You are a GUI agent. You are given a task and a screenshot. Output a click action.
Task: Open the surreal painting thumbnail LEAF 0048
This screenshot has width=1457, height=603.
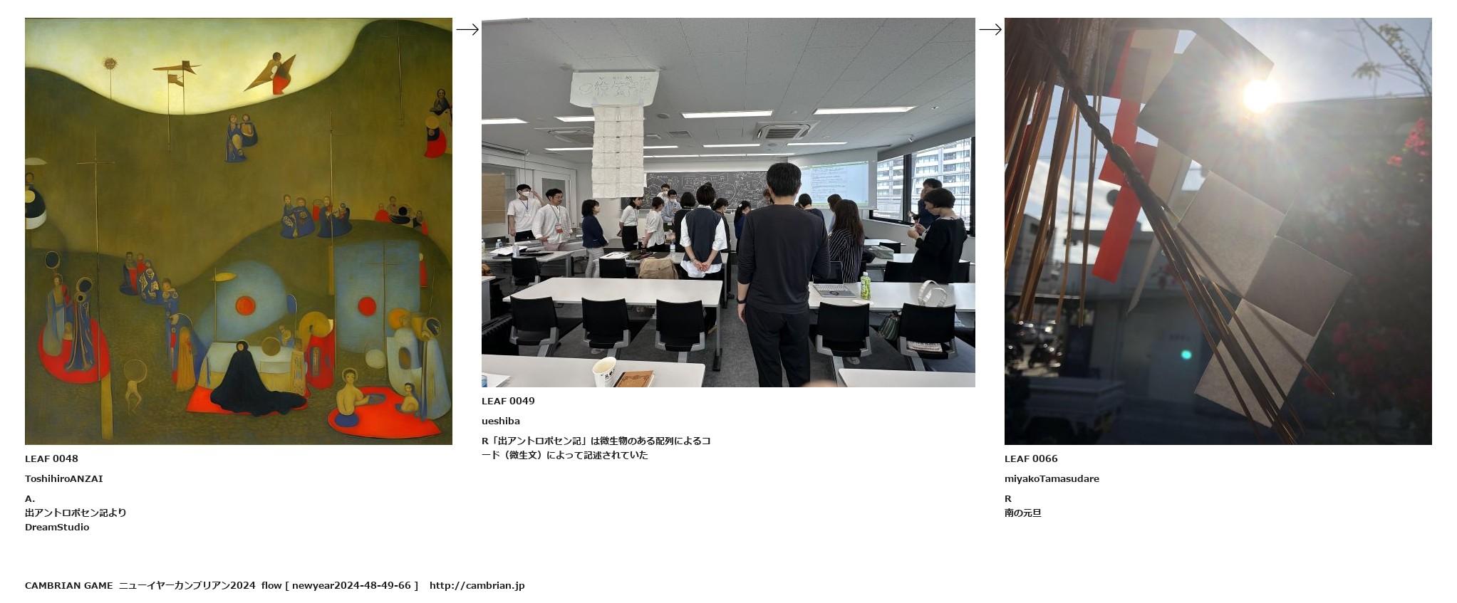(239, 231)
